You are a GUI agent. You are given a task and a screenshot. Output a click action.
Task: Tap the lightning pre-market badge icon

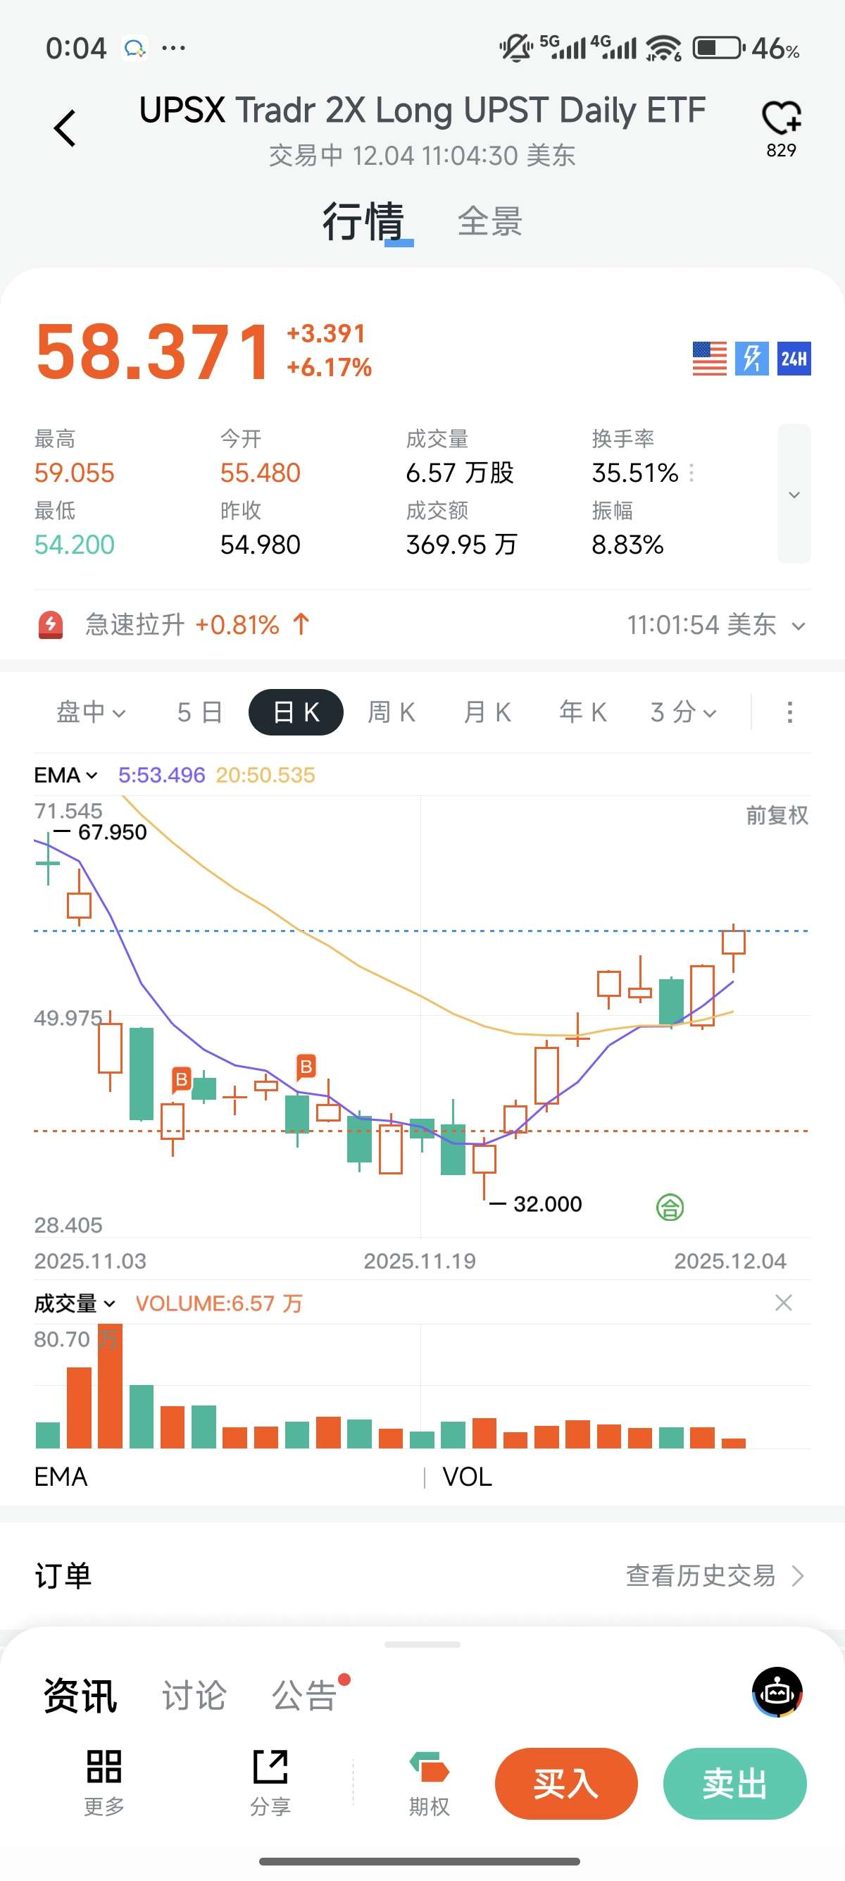(751, 359)
